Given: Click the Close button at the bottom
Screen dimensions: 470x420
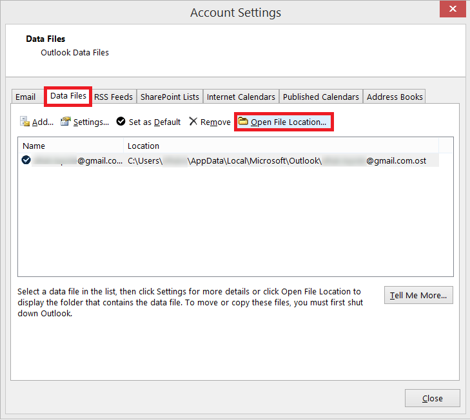Looking at the screenshot, I should (x=432, y=399).
